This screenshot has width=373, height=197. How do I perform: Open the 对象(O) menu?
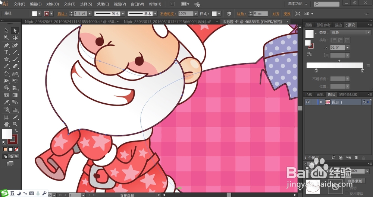click(53, 4)
